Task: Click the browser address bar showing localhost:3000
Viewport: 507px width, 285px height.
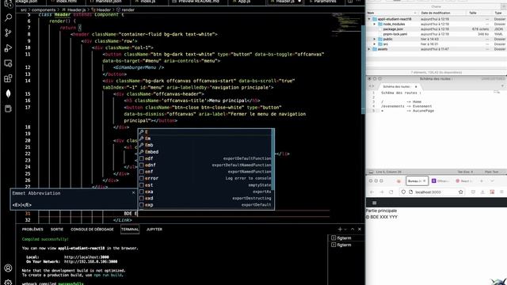Action: (x=432, y=192)
